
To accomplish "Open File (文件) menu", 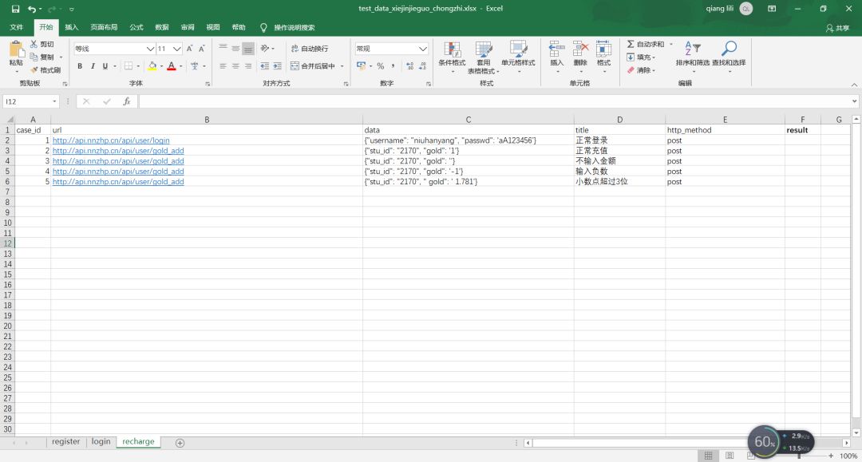I will pyautogui.click(x=17, y=27).
